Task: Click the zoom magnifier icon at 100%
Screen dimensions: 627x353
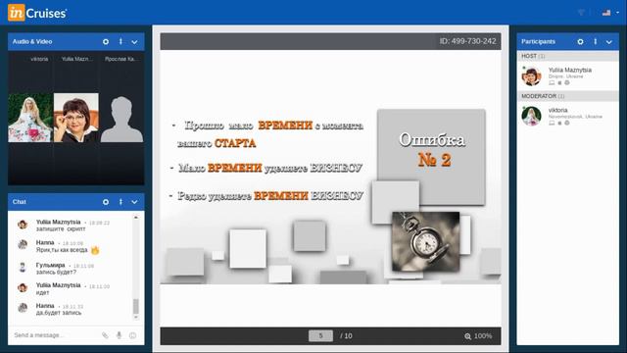Action: (468, 336)
